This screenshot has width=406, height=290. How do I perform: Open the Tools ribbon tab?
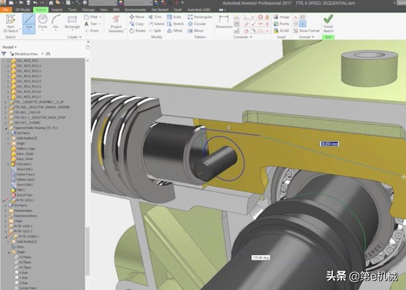pos(72,10)
